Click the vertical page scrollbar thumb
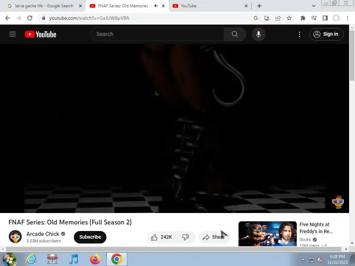Screen dimensions: 355x266 point(352,55)
